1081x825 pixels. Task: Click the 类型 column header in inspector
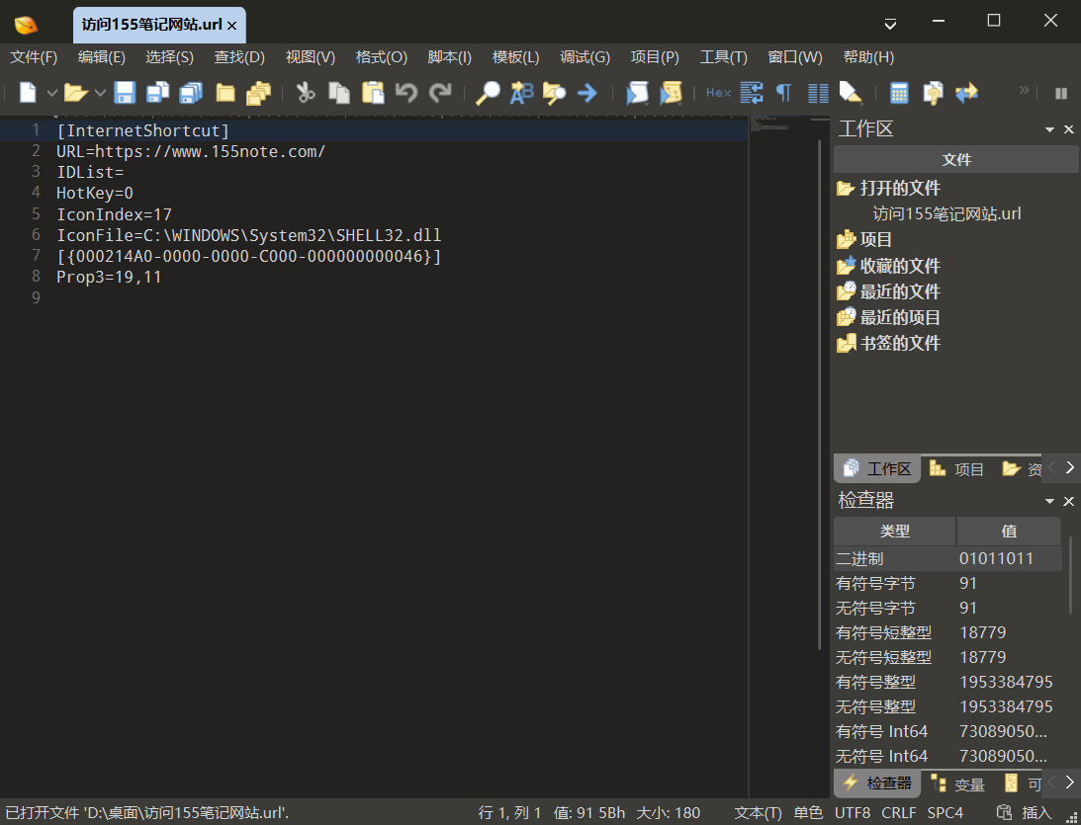click(x=894, y=531)
